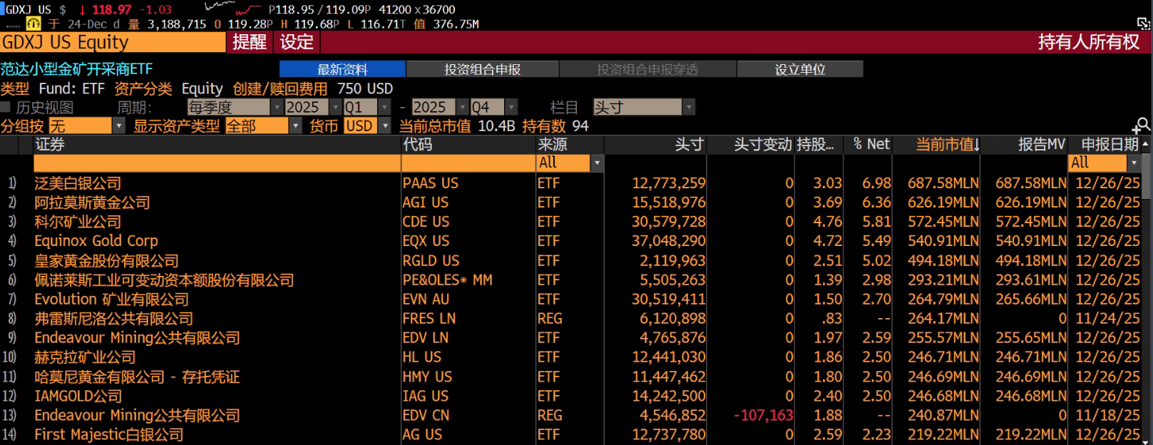Switch to the 最新资料 tab

click(342, 69)
